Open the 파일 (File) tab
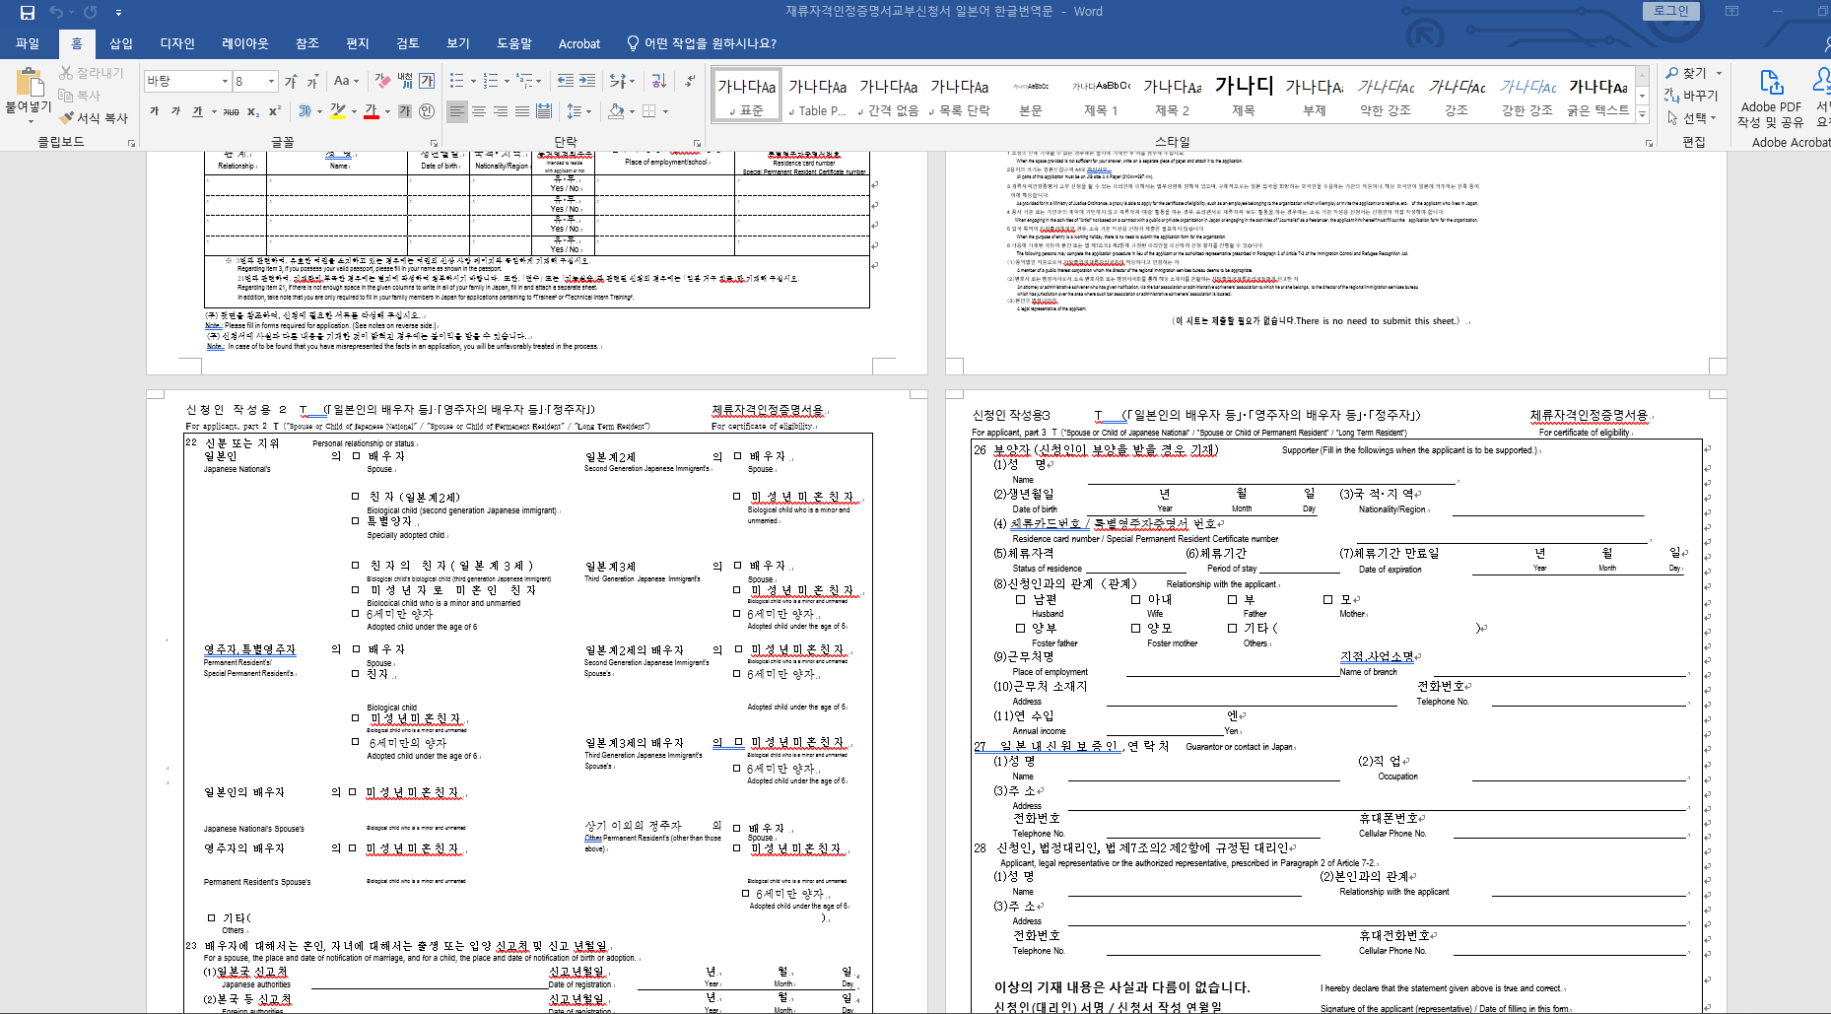The image size is (1831, 1014). point(28,43)
